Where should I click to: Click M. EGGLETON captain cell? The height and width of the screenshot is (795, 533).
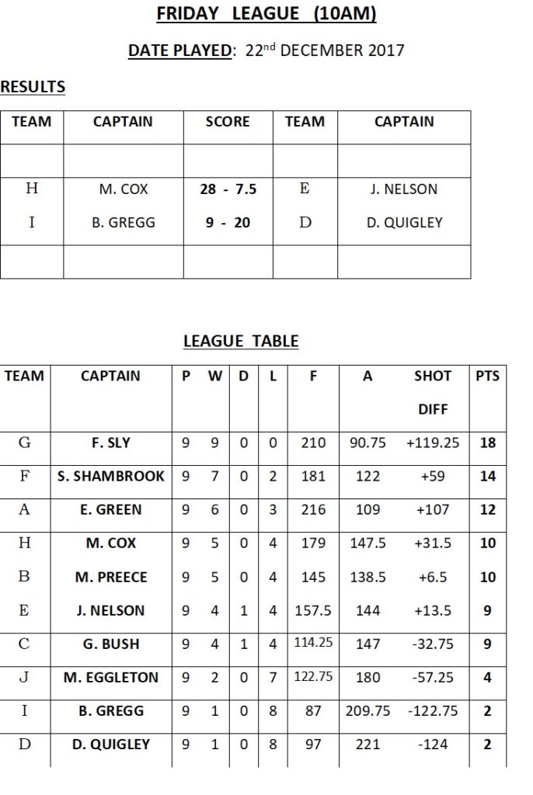[x=110, y=677]
